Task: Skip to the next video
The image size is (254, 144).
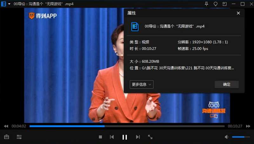Action: (138, 137)
